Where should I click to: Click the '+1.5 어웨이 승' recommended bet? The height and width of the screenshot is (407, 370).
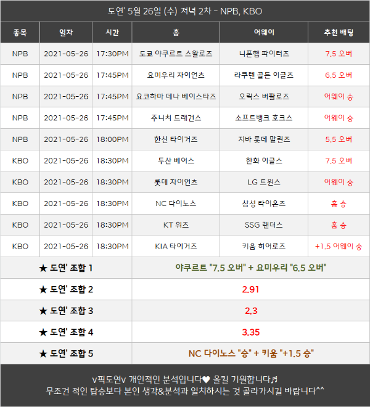[339, 246]
